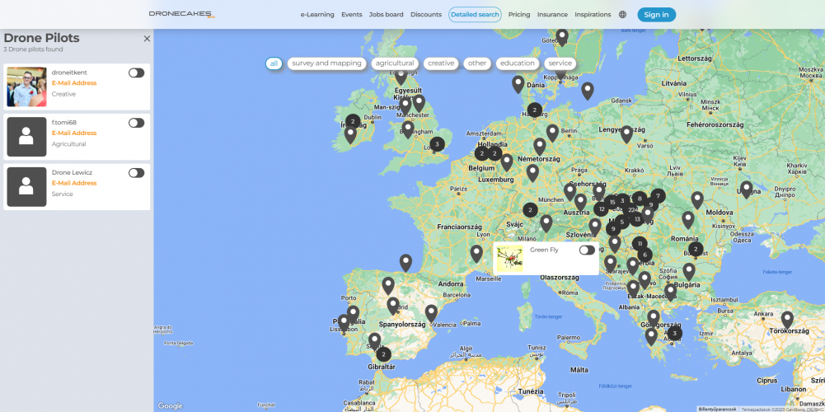The width and height of the screenshot is (825, 412).
Task: Open the cluster marker numbered 8
Action: click(x=640, y=199)
